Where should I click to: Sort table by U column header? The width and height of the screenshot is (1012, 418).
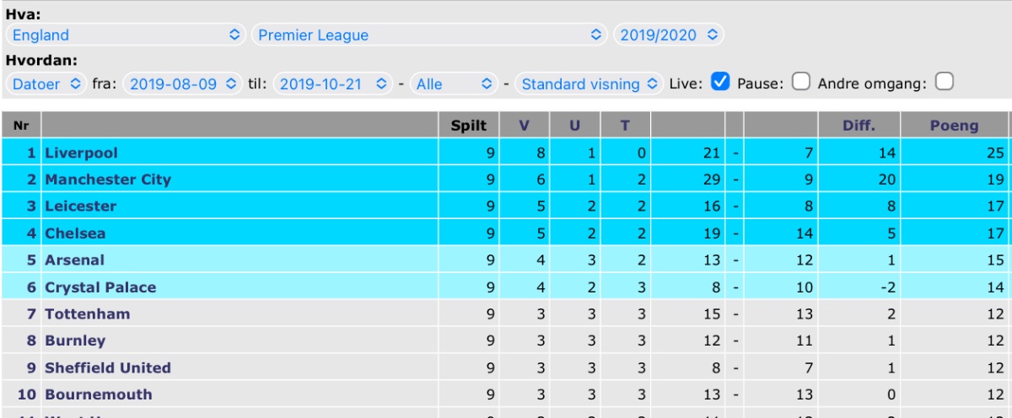coord(574,126)
